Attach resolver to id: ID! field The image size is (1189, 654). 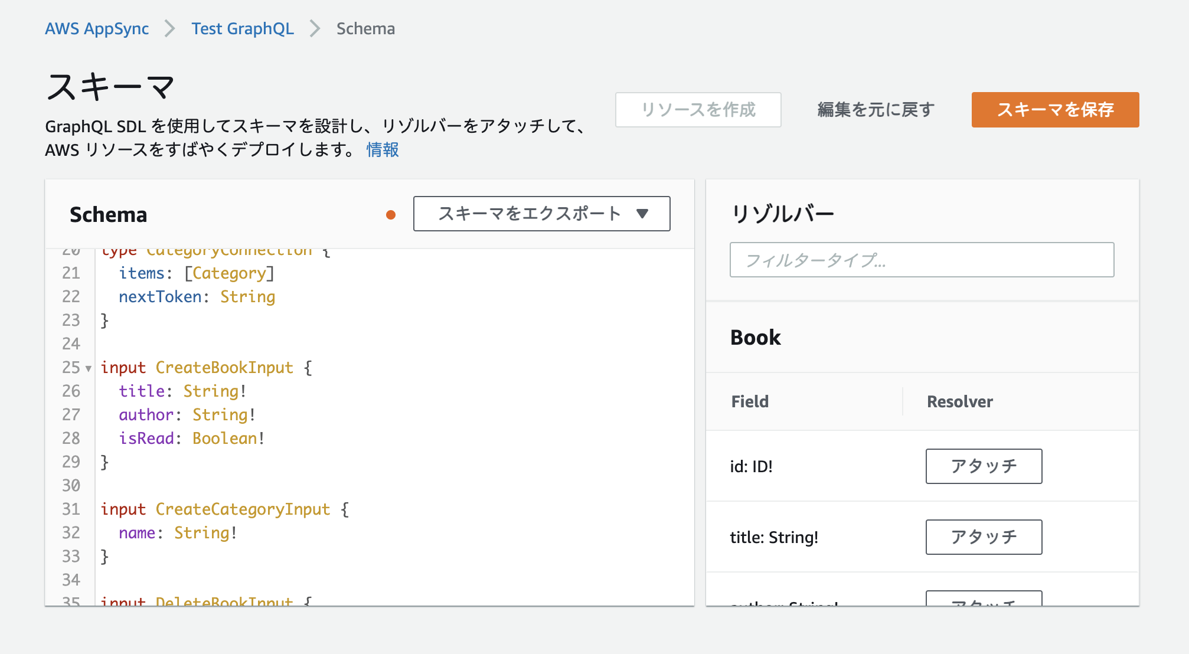984,466
